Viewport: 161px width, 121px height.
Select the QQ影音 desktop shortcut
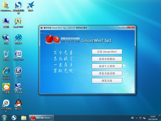(18, 39)
